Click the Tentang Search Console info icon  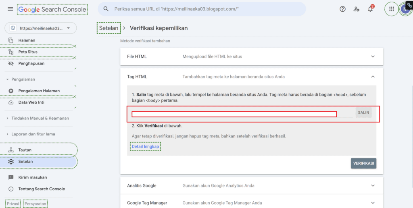click(x=11, y=189)
